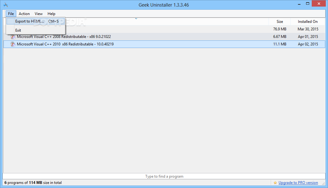Viewport: 328px width, 188px height.
Task: Select Microsoft Visual C++ 2010 x86 Redistributable row
Action: (164, 44)
